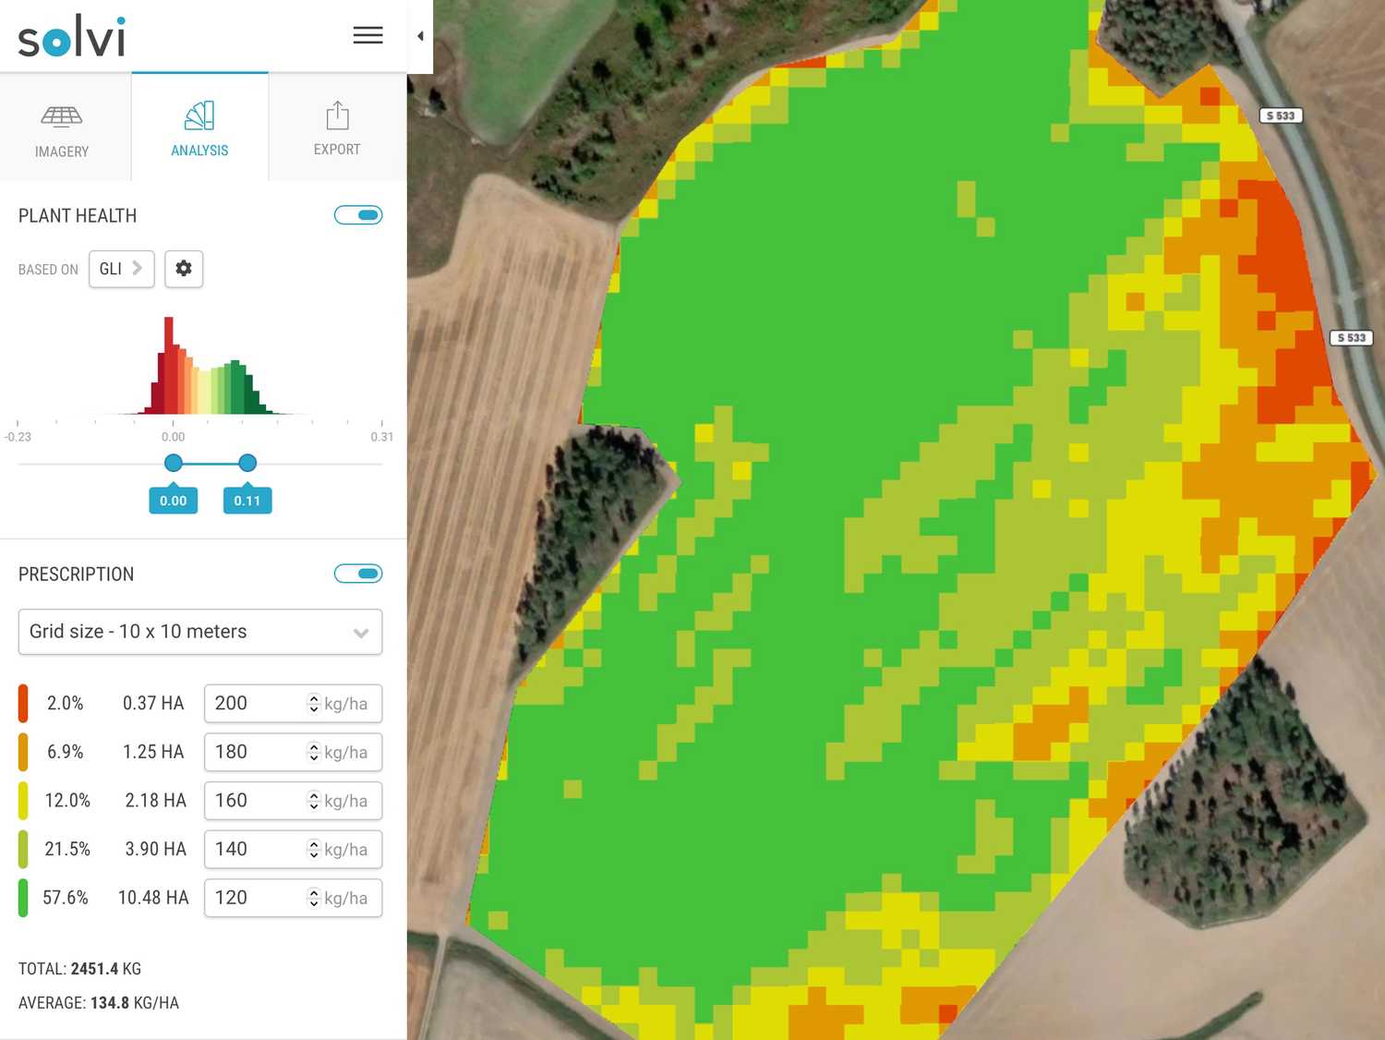Open the hamburger menu
The image size is (1385, 1040).
click(x=367, y=35)
